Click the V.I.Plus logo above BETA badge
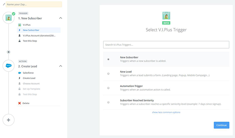This screenshot has height=138, width=235. coord(166,16)
